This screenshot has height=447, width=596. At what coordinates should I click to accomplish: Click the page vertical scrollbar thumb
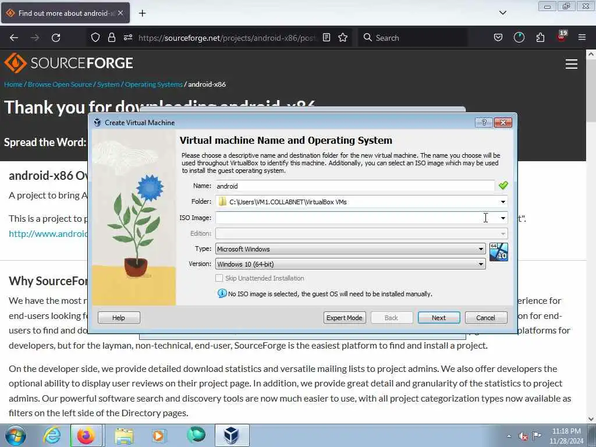click(x=591, y=91)
